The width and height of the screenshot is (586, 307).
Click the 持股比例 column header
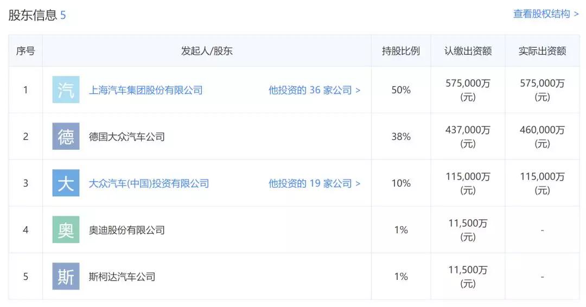tap(401, 51)
